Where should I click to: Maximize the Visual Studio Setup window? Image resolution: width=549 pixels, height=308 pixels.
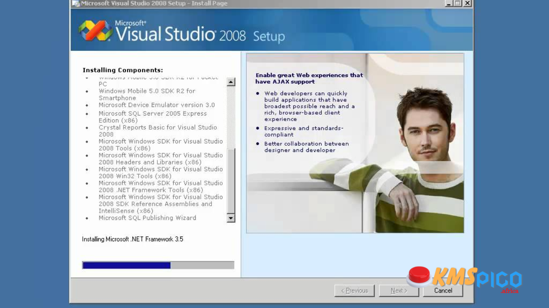tap(458, 3)
